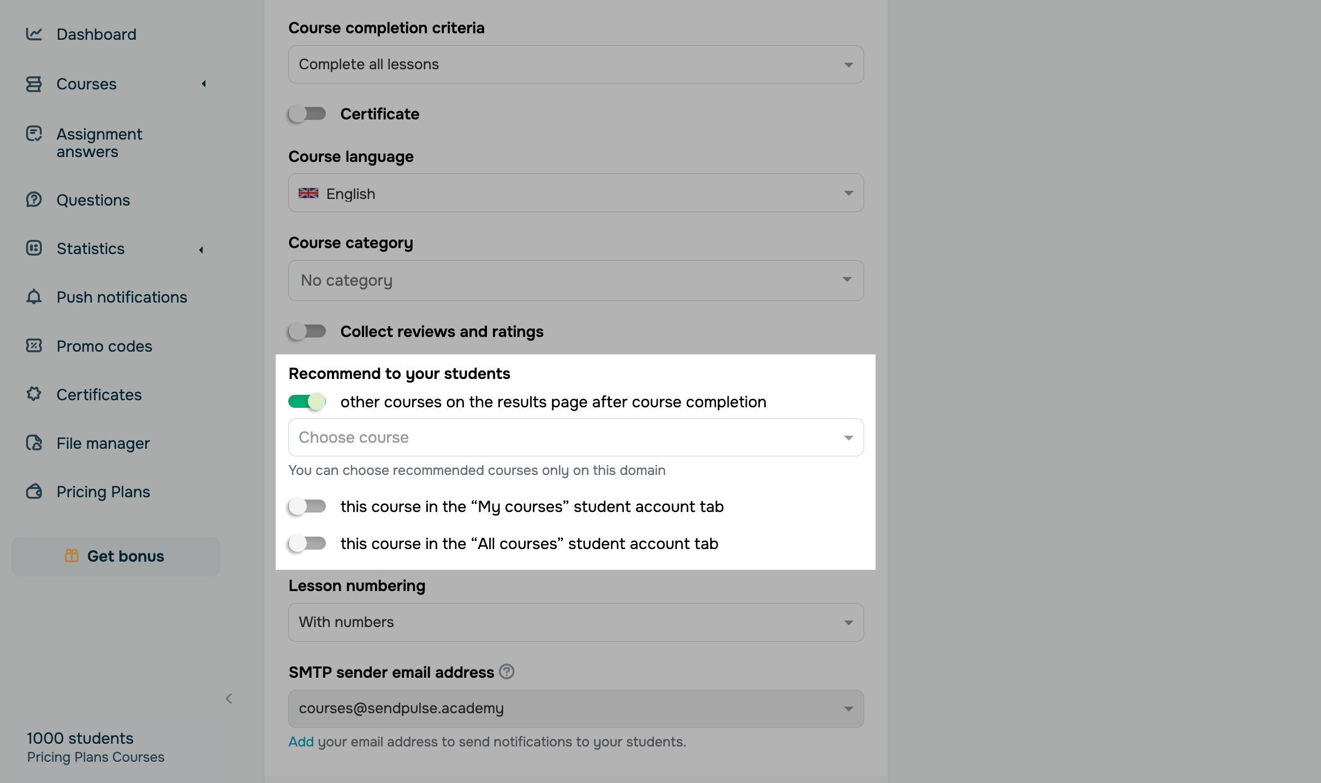Image resolution: width=1321 pixels, height=783 pixels.
Task: Go to Dashboard in the sidebar
Action: click(97, 34)
